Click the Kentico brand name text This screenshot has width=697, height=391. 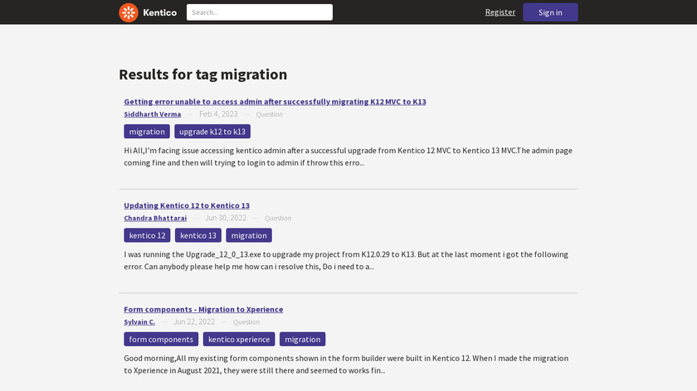pyautogui.click(x=160, y=12)
